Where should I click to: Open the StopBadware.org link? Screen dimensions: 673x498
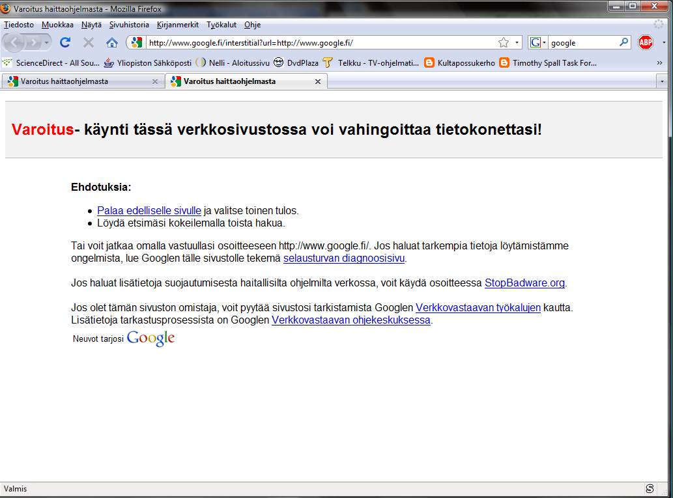pos(524,283)
